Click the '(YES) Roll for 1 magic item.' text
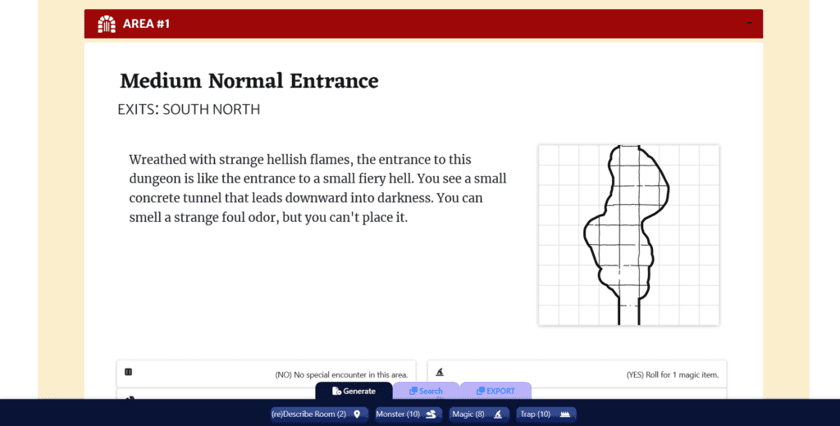This screenshot has height=426, width=840. [x=673, y=374]
